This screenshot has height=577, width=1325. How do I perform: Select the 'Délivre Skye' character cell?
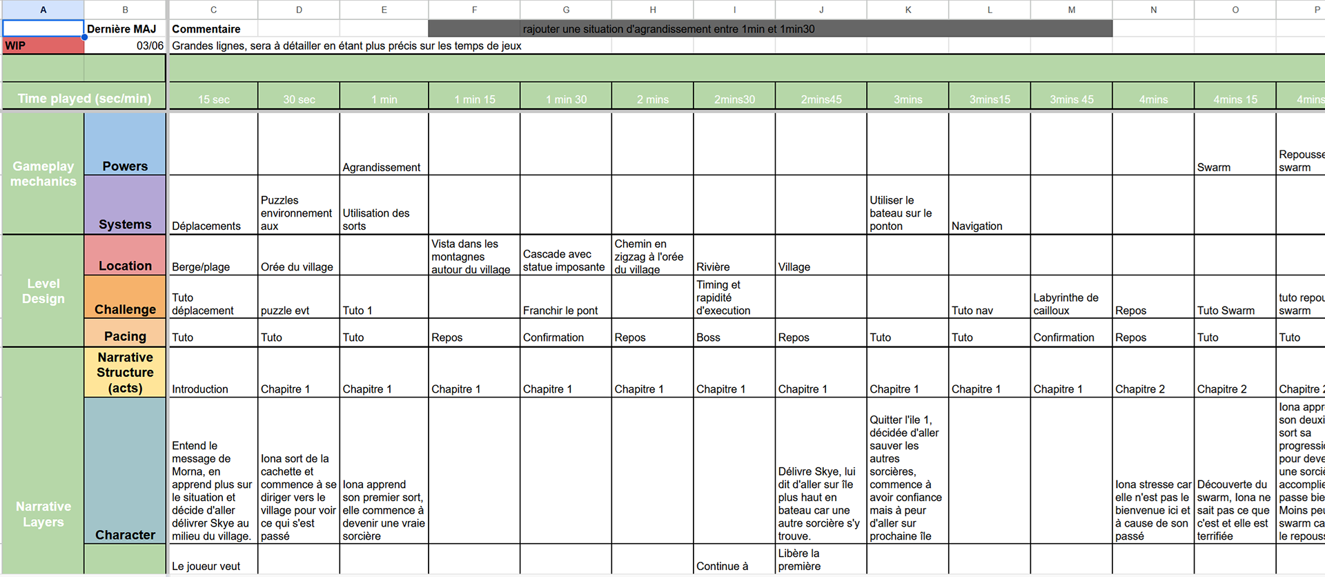(x=821, y=471)
